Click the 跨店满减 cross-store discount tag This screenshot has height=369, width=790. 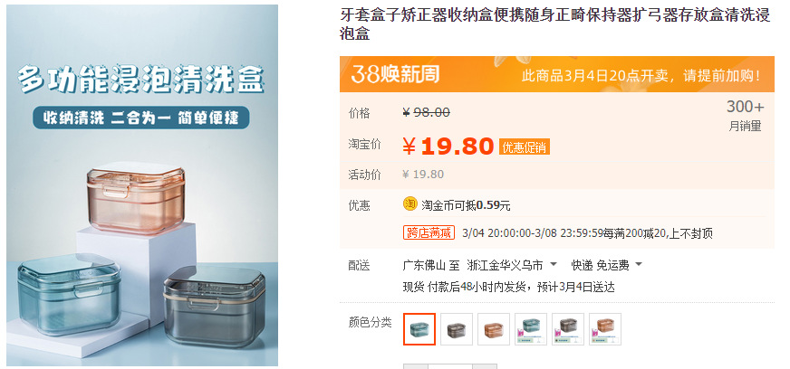(x=429, y=232)
